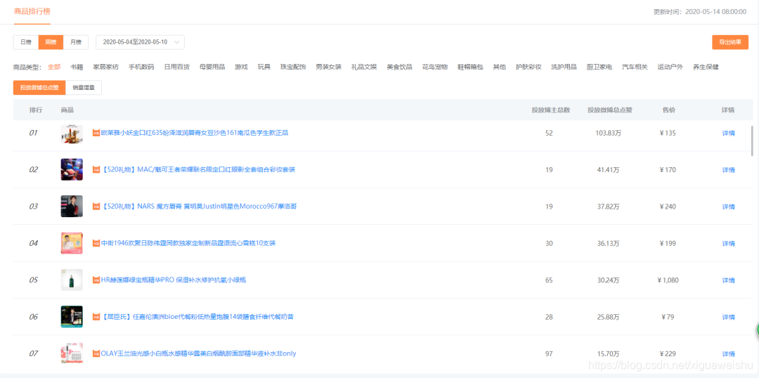View 详情 for the rank 07 product
This screenshot has height=378, width=759.
(729, 354)
